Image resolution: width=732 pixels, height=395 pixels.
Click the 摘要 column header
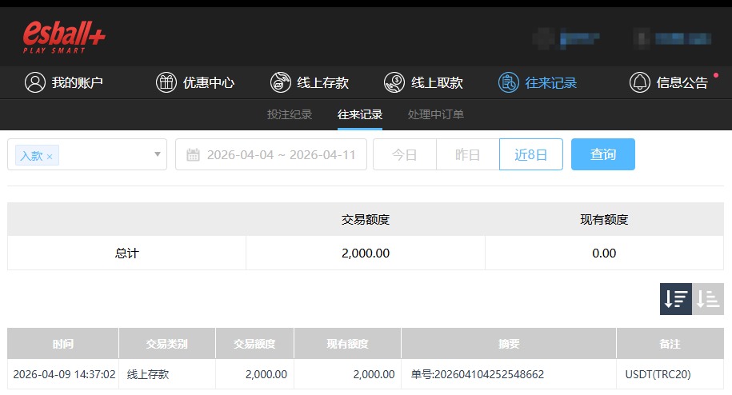(508, 344)
